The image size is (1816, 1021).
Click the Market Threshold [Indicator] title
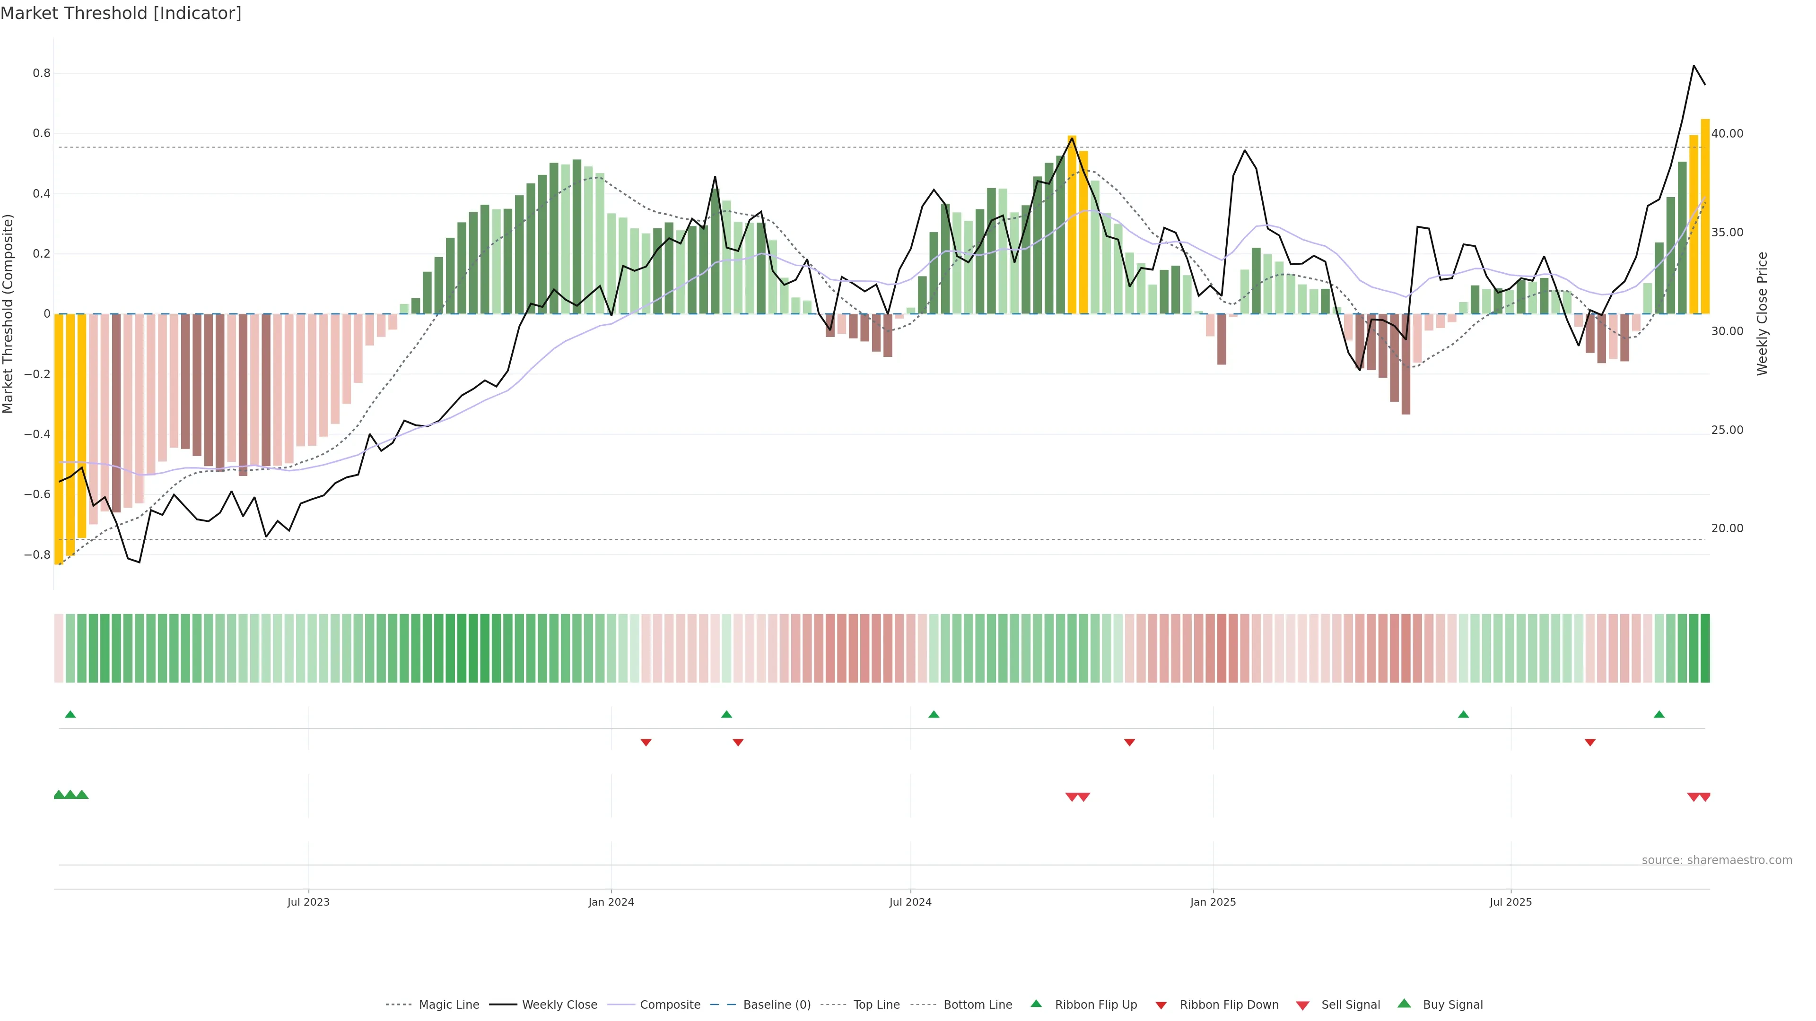pyautogui.click(x=121, y=13)
